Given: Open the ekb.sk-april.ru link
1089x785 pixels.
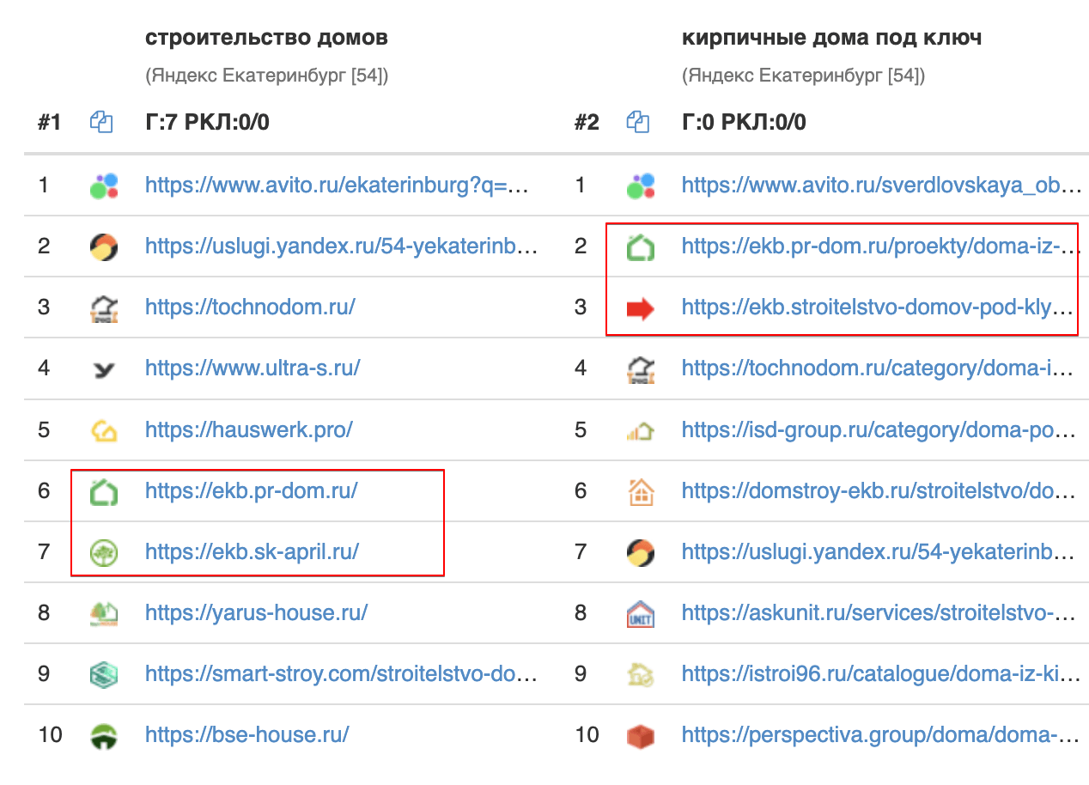Looking at the screenshot, I should tap(252, 551).
